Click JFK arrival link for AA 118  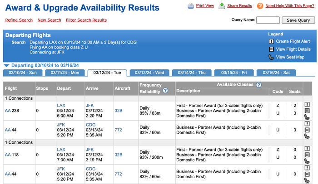(x=89, y=150)
